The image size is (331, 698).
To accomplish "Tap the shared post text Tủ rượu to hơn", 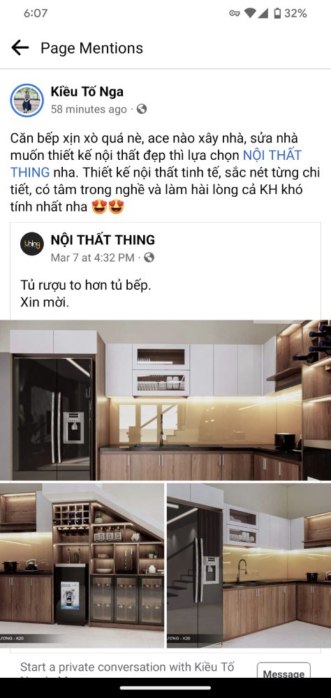I will (85, 285).
